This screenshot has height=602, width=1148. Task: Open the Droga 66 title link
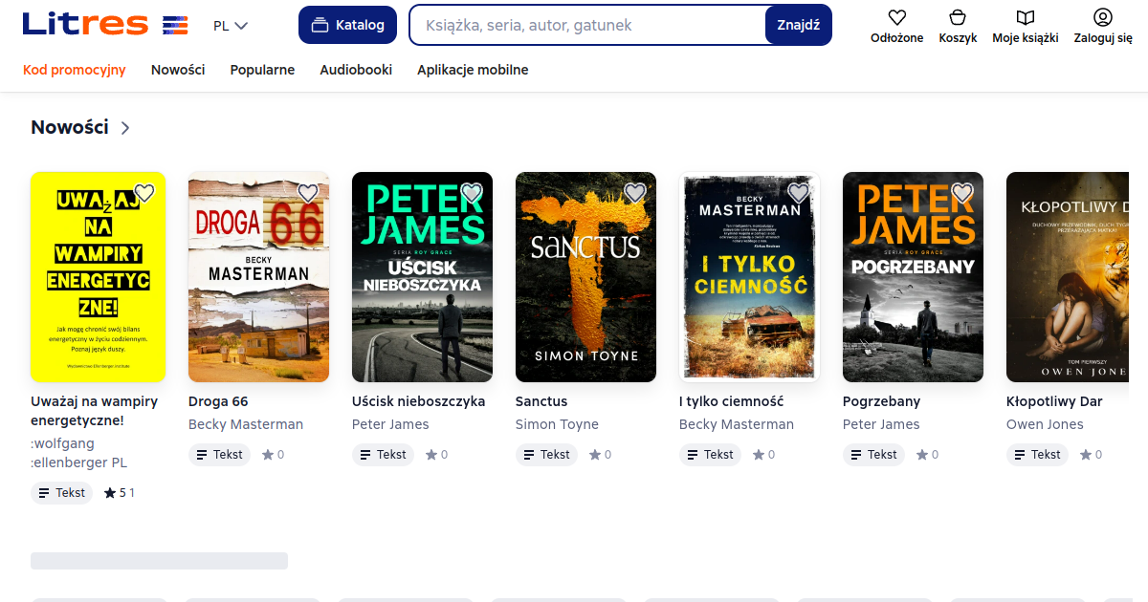click(x=218, y=401)
